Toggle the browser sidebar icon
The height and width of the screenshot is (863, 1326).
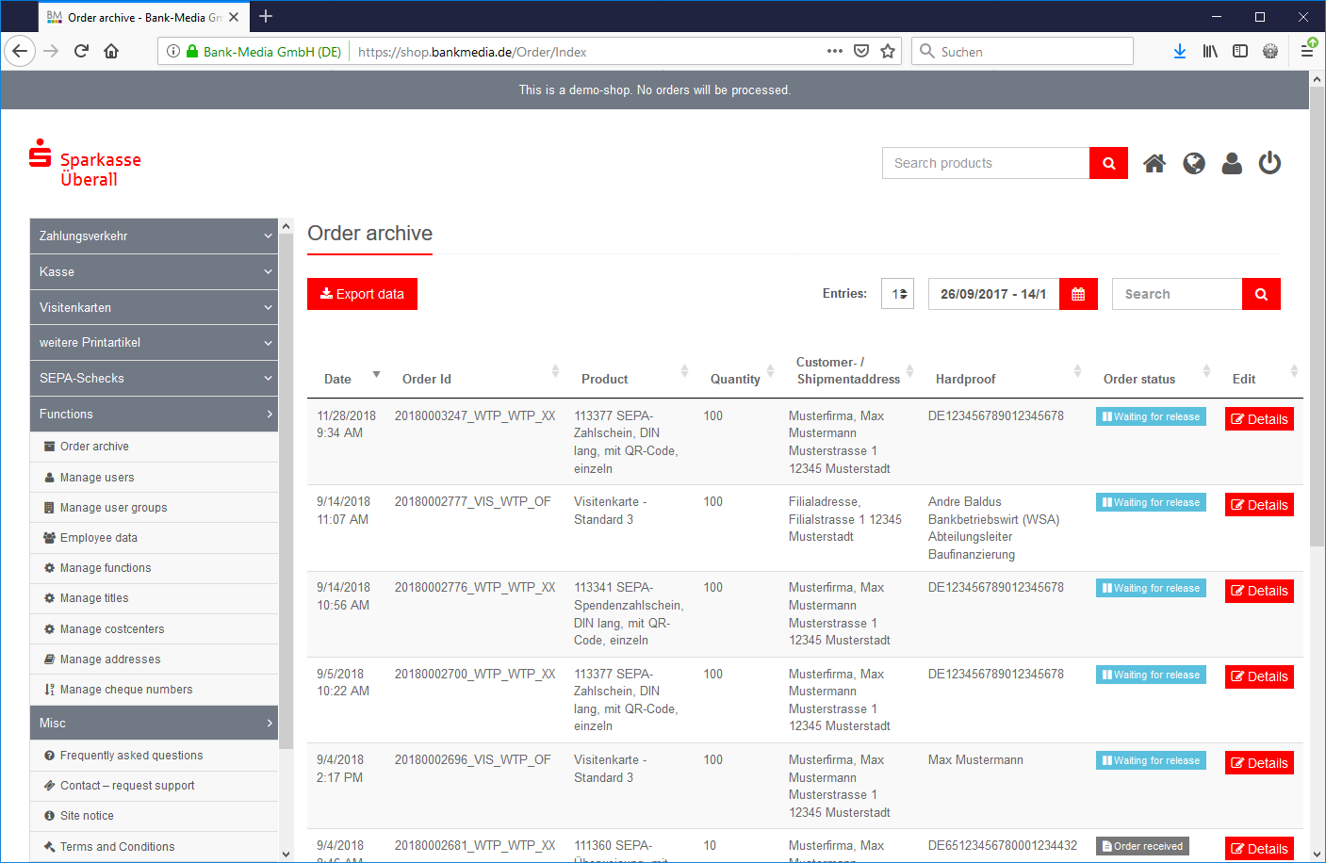[1240, 51]
